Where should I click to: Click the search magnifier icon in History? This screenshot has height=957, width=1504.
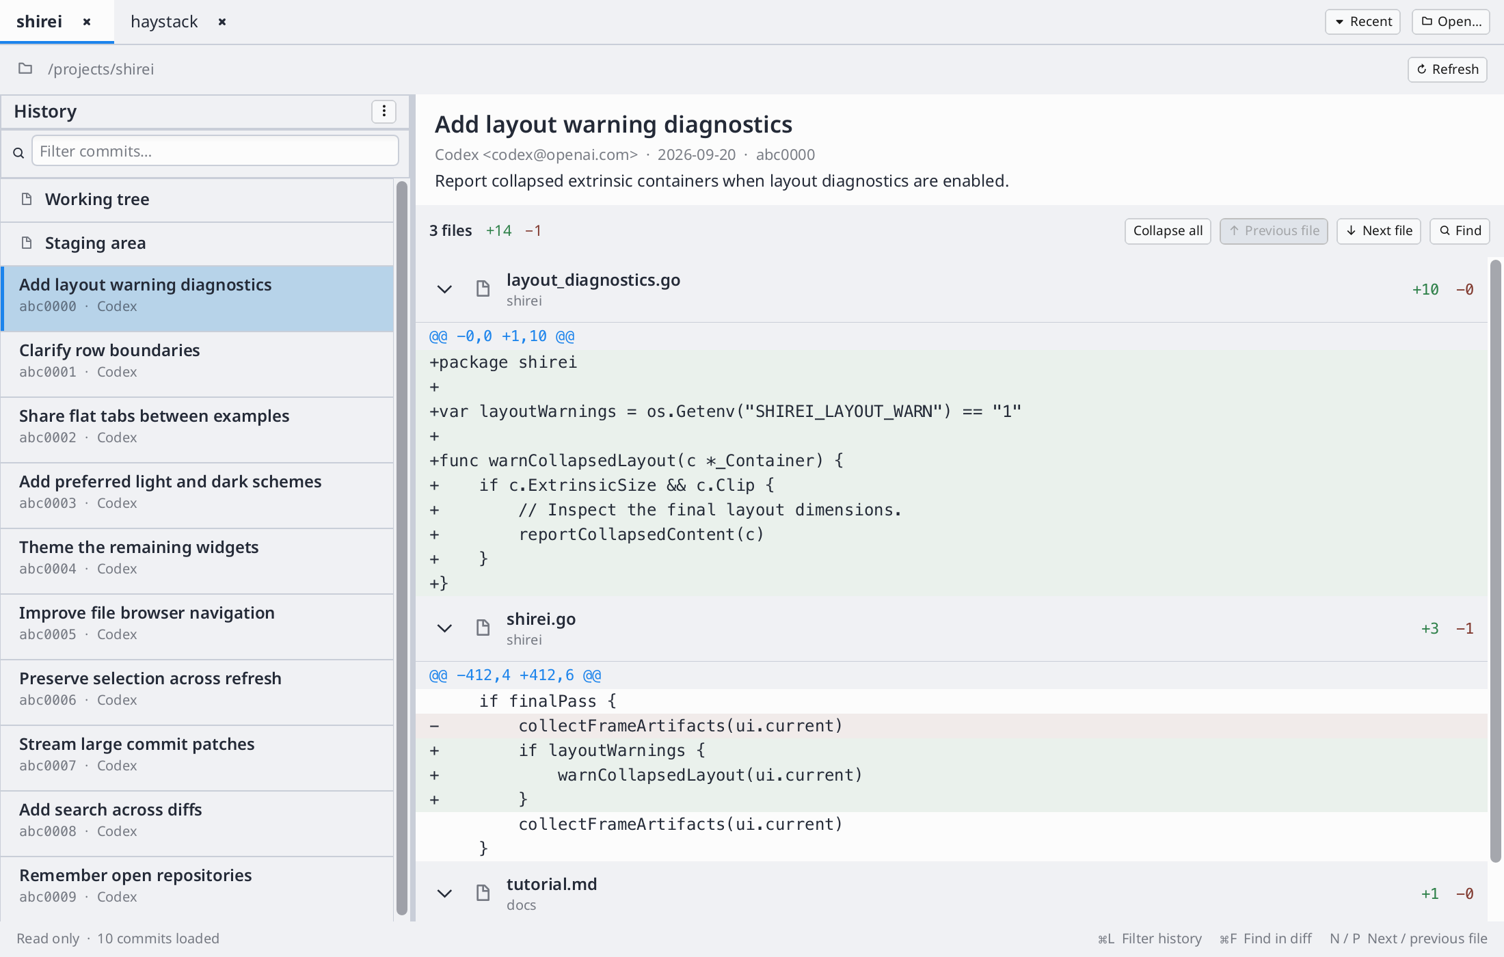tap(18, 152)
